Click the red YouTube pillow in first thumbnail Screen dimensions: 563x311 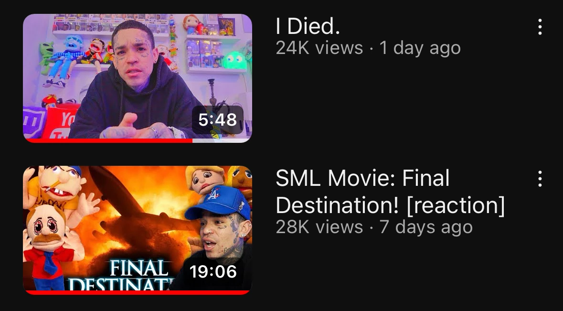(61, 123)
